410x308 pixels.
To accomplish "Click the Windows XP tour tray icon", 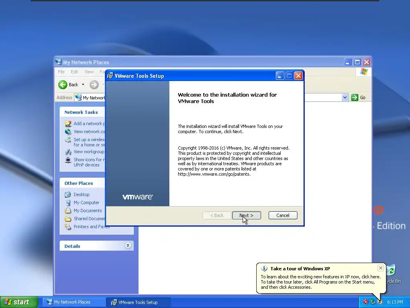I will [380, 302].
